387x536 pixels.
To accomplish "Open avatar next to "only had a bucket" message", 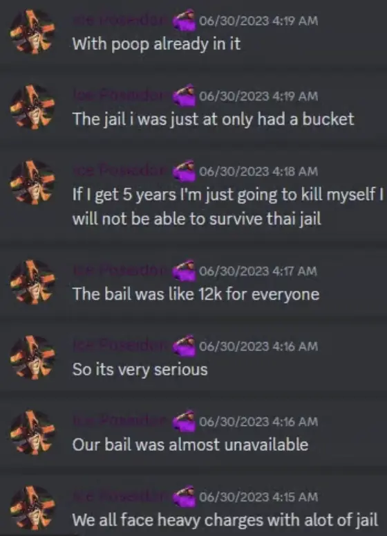I will (x=32, y=107).
